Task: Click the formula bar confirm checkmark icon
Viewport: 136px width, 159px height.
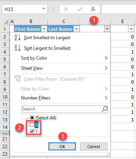Action: [80, 9]
